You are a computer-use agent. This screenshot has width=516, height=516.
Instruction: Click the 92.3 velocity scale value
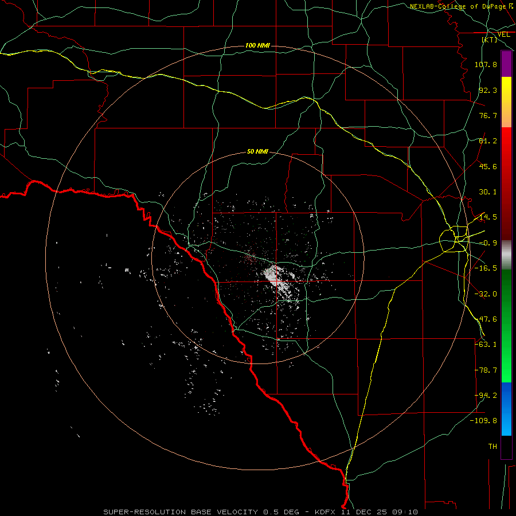click(x=488, y=90)
